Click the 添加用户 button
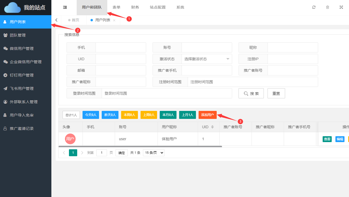The height and width of the screenshot is (197, 349). 207,115
